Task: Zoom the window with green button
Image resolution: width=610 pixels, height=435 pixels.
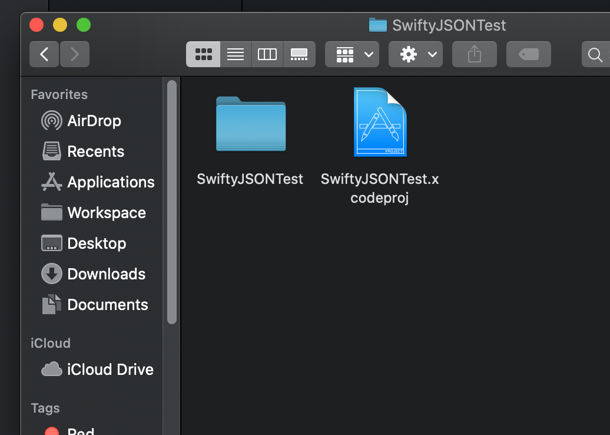Action: [x=84, y=25]
